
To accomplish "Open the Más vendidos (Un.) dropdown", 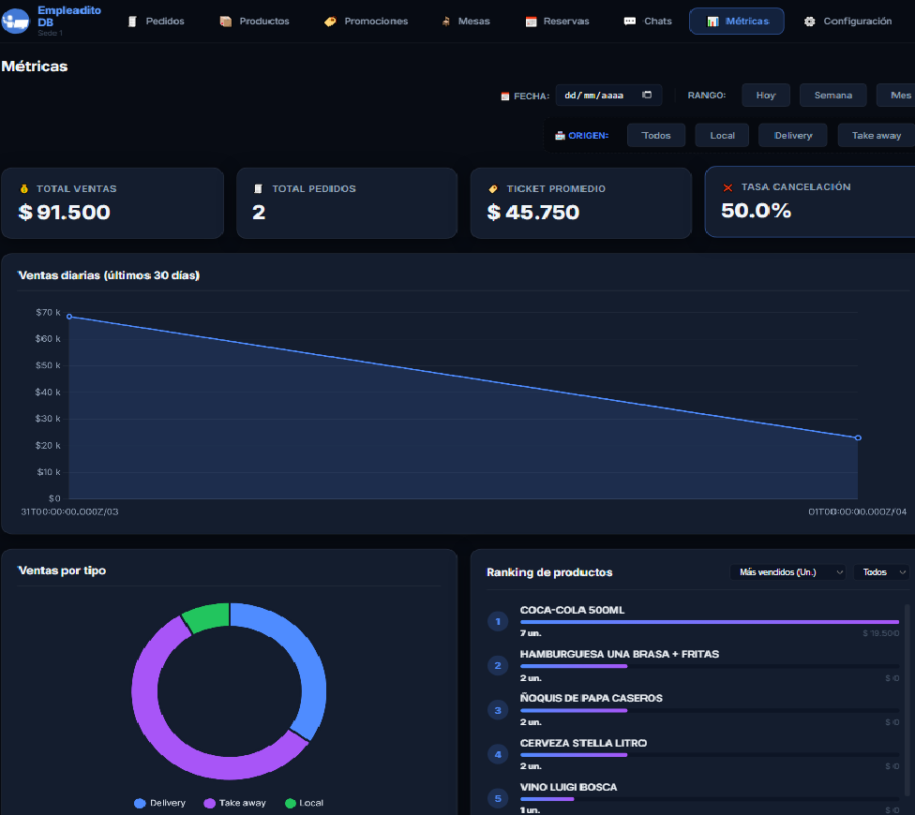I will pos(787,572).
